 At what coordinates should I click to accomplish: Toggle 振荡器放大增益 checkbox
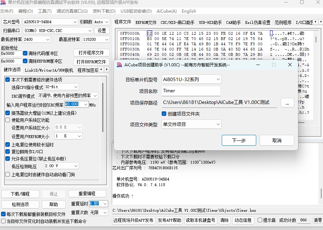coord(8,113)
